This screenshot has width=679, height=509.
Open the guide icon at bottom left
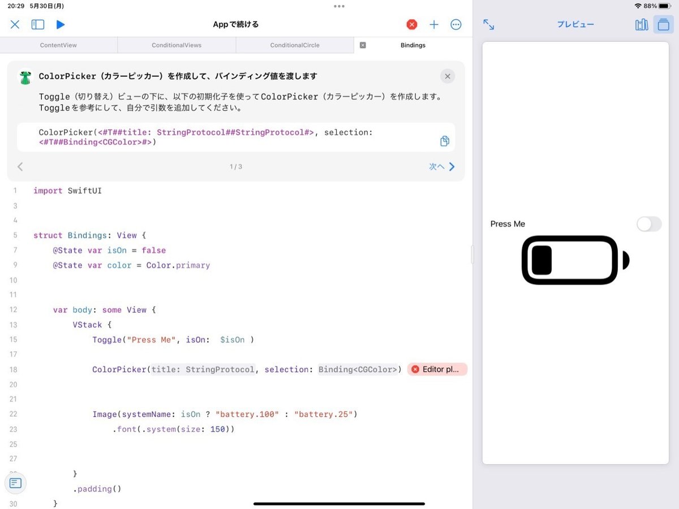coord(15,483)
